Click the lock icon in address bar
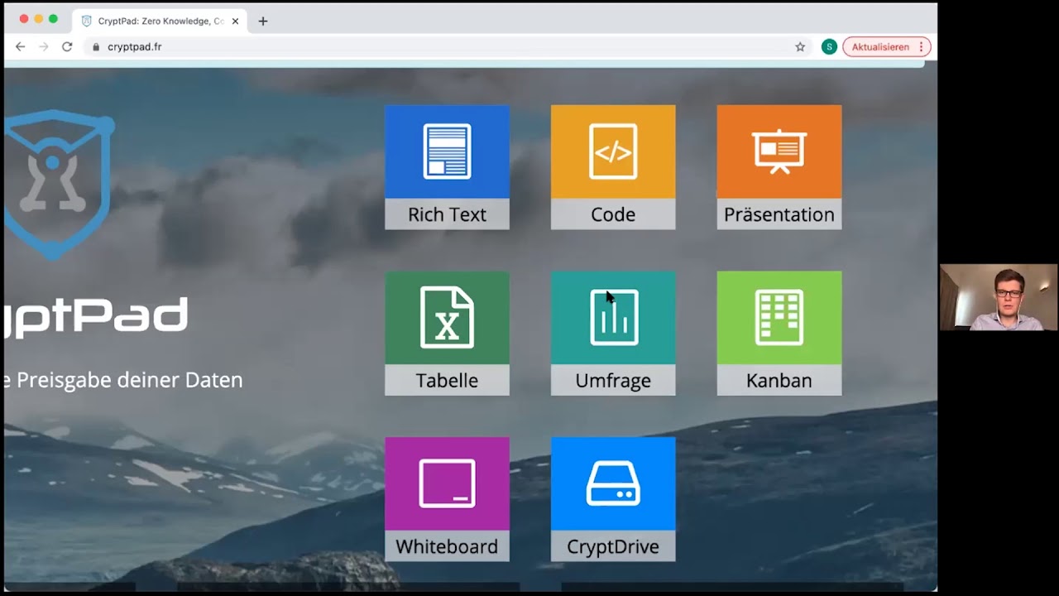The height and width of the screenshot is (596, 1059). [96, 47]
